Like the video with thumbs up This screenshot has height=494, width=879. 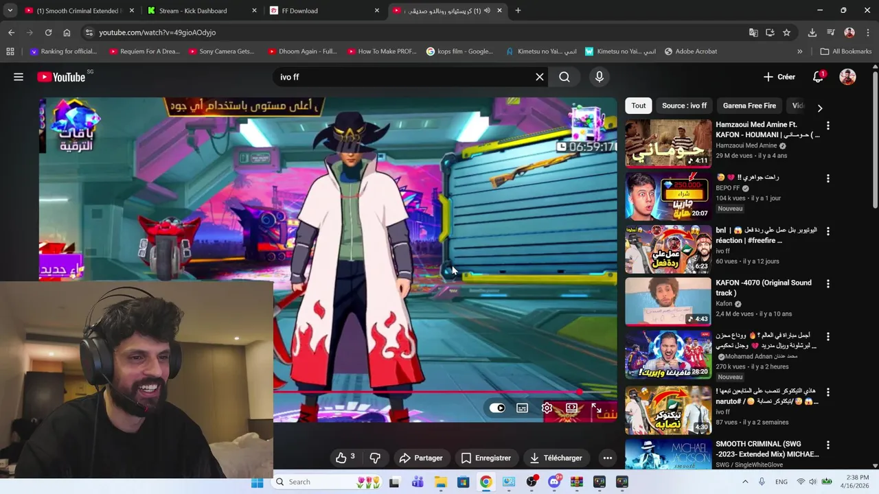click(345, 458)
